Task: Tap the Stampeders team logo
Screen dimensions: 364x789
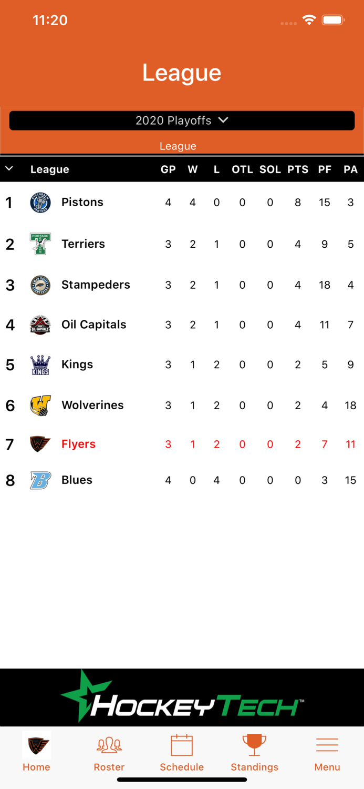Action: point(40,285)
